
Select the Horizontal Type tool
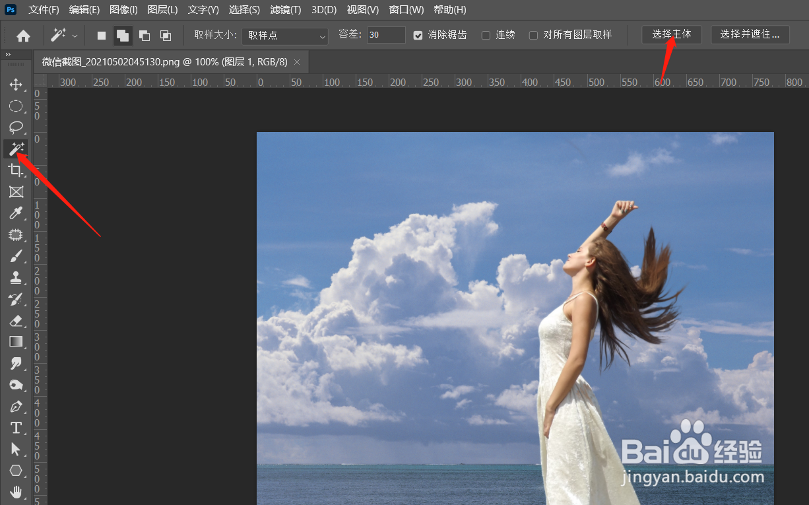(x=16, y=427)
